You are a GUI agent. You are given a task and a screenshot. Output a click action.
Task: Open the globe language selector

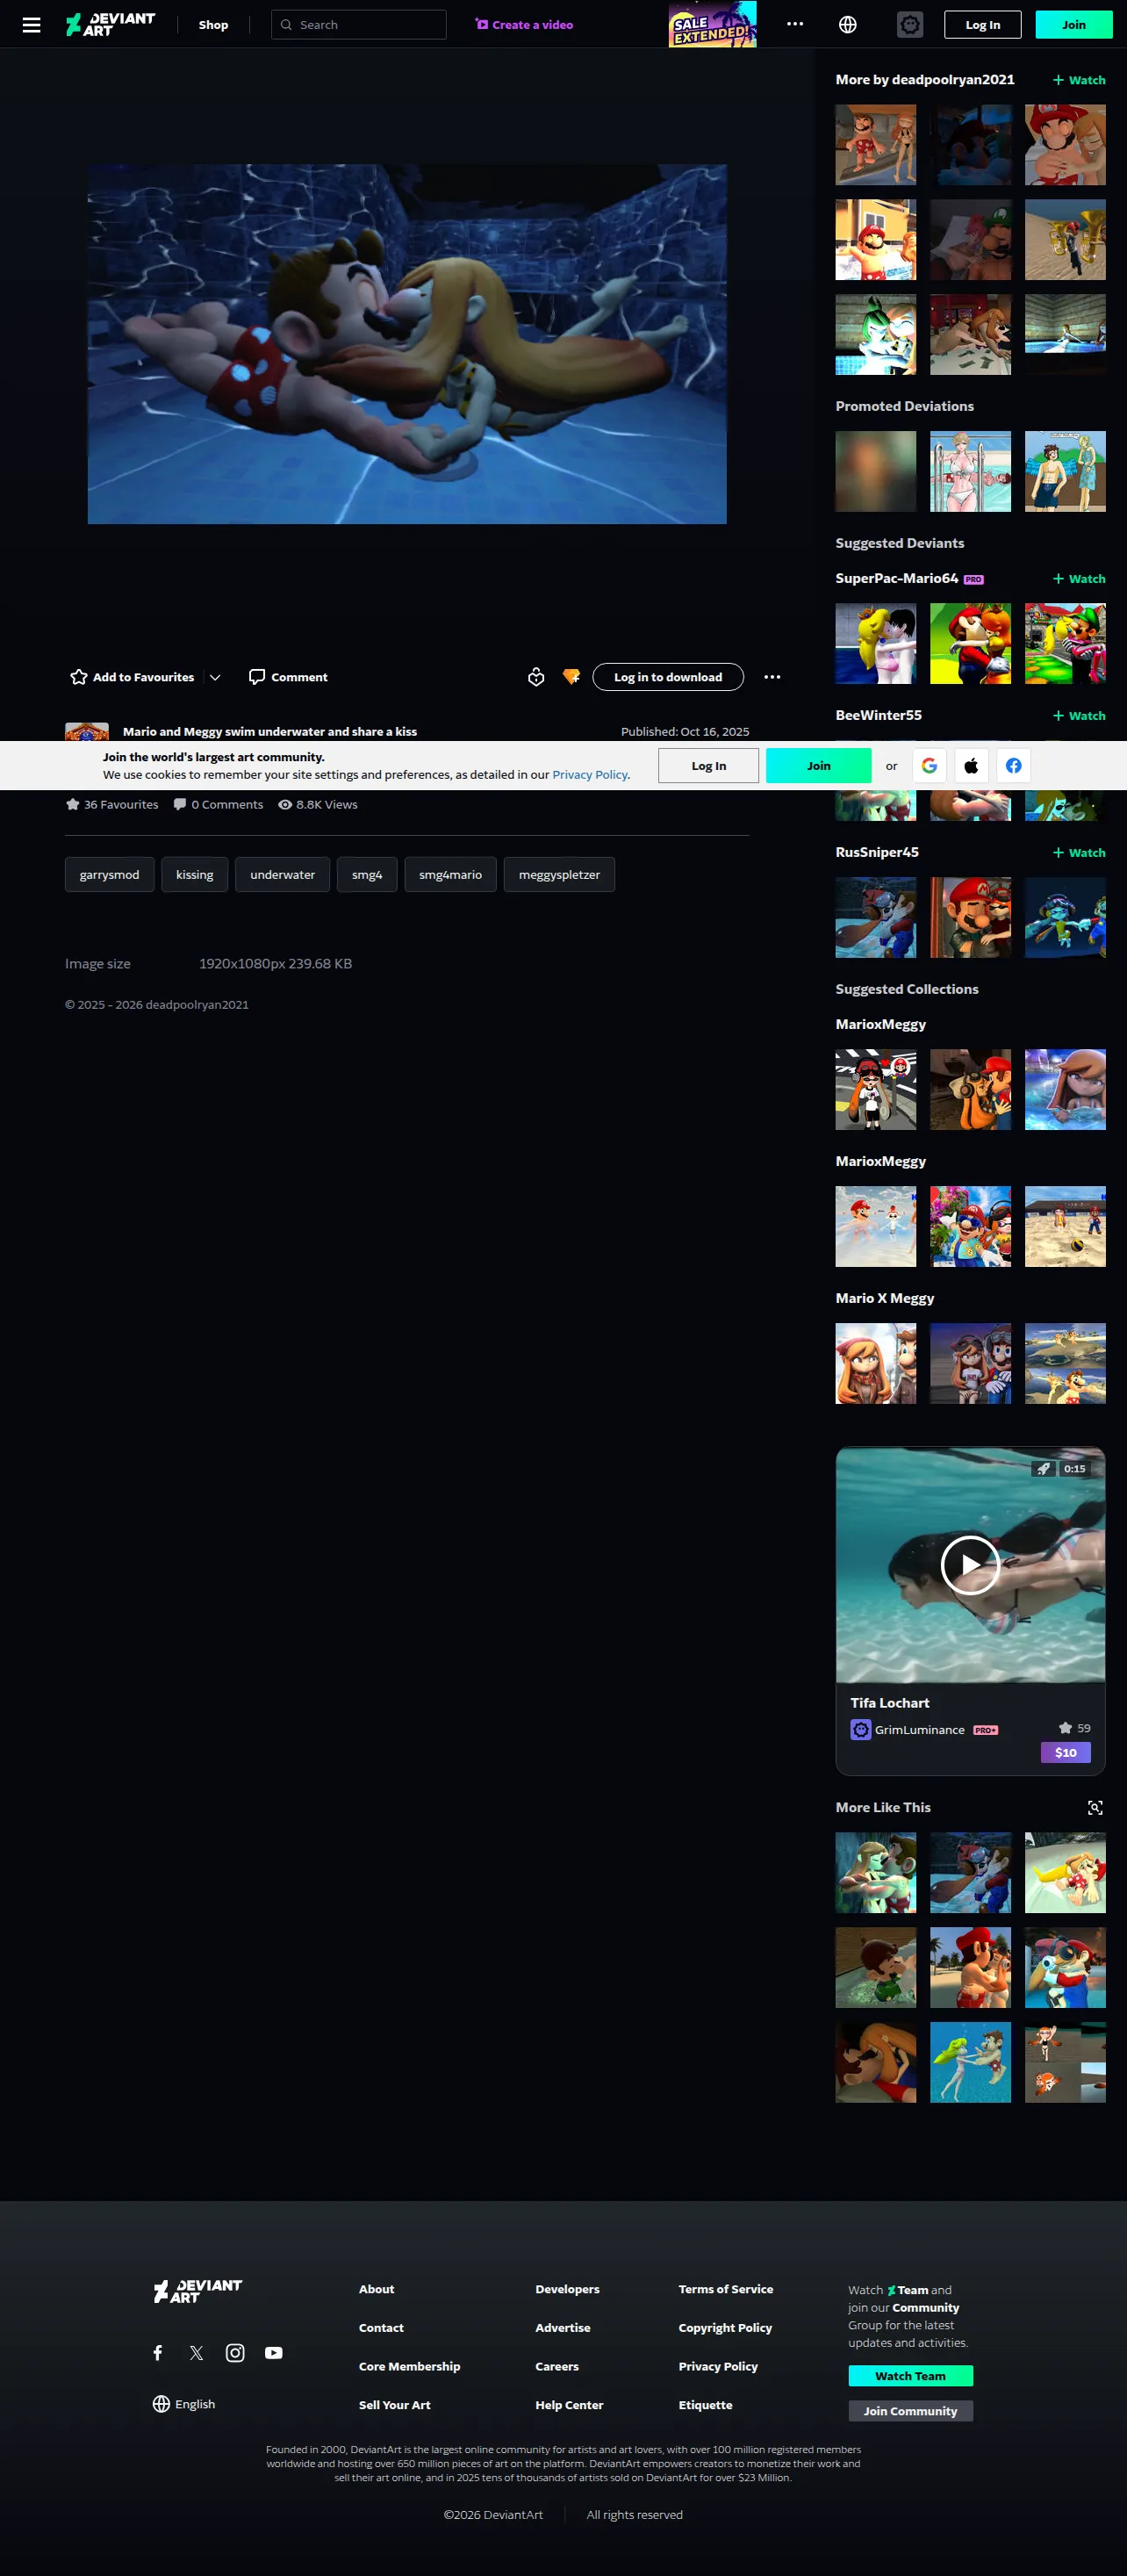click(848, 25)
